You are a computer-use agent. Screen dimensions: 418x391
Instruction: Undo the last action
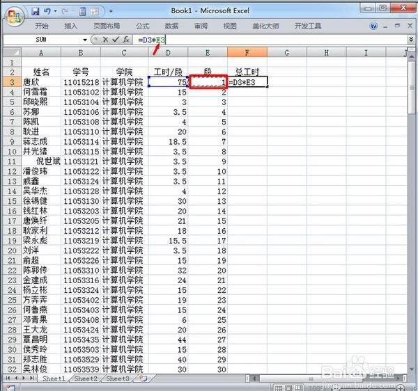47,11
